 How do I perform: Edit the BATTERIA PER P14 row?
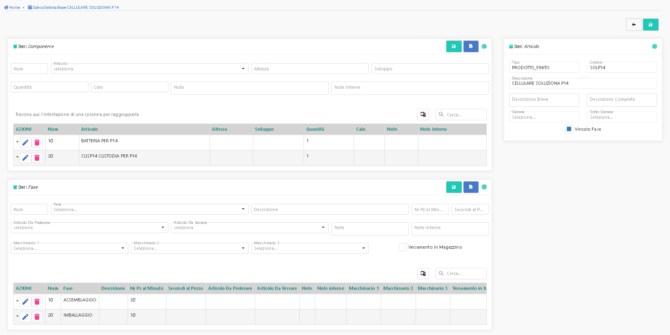[x=26, y=143]
